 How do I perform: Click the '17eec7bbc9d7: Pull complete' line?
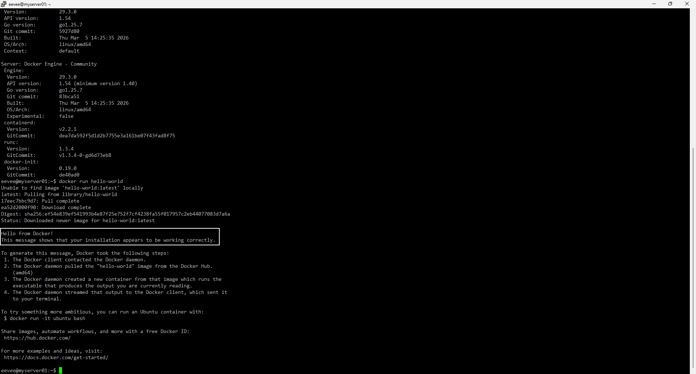40,201
